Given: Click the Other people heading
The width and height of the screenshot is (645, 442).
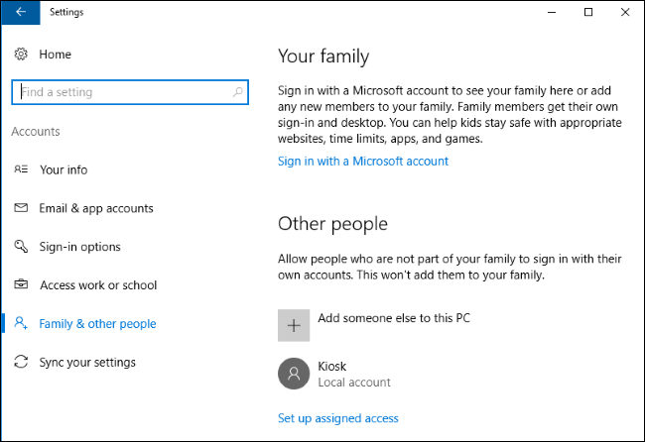Looking at the screenshot, I should click(332, 224).
